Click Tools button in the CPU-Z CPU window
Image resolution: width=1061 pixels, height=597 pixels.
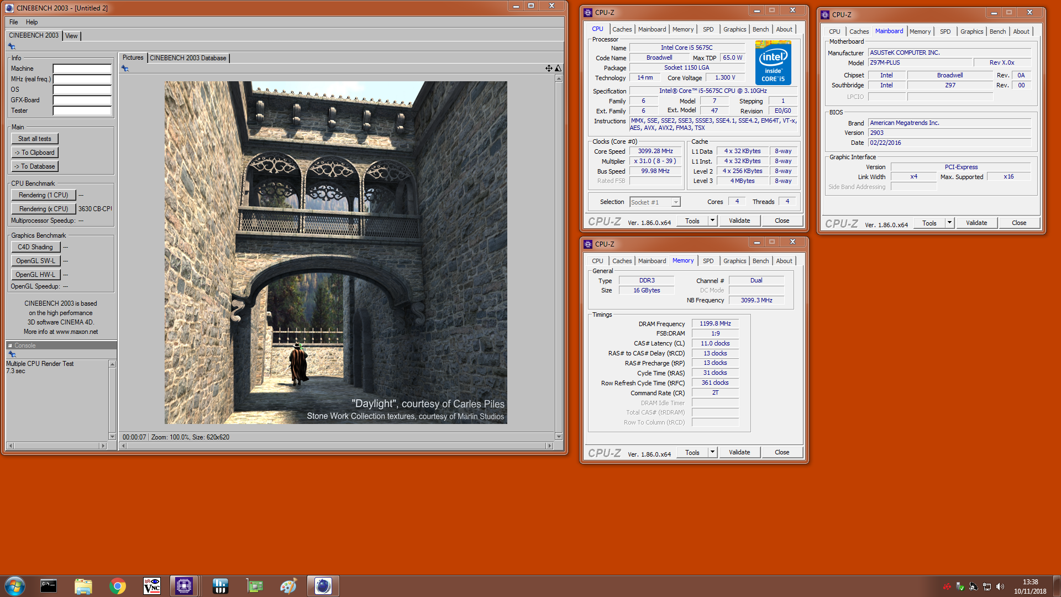(x=692, y=221)
